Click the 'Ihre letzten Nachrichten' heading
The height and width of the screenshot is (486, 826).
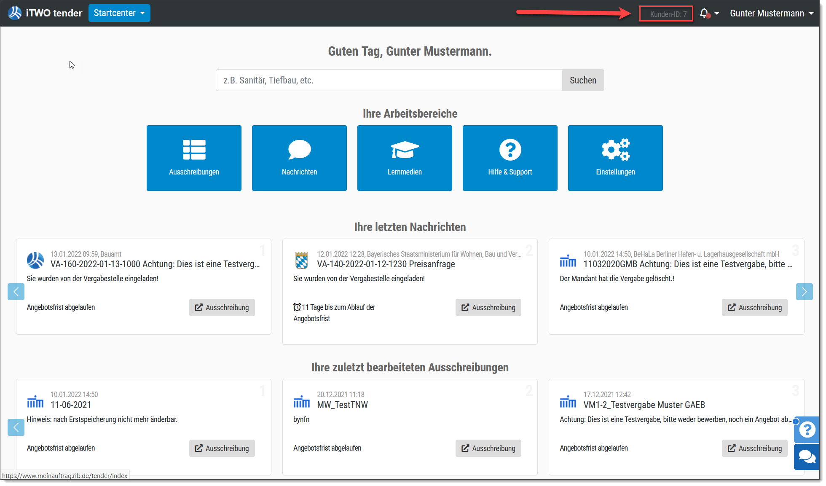tap(410, 227)
